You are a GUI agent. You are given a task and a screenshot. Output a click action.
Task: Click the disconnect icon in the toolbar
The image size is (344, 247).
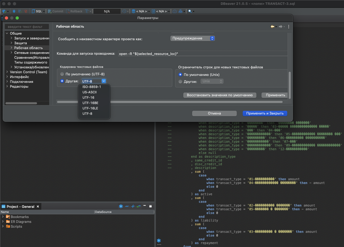point(25,11)
